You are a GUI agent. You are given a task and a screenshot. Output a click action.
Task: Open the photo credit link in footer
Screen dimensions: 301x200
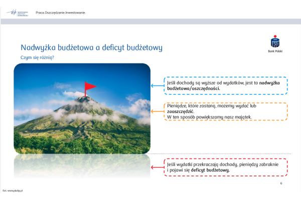pyautogui.click(x=14, y=191)
